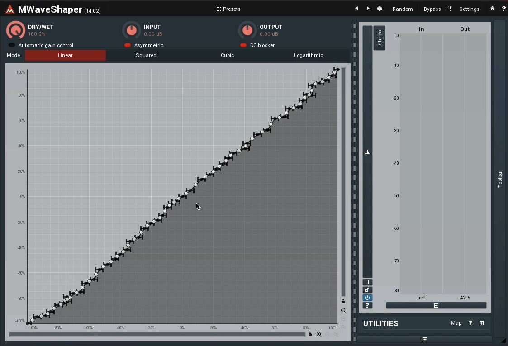Image resolution: width=508 pixels, height=346 pixels.
Task: Click the DRY/WET value 100.0%
Action: click(x=37, y=34)
